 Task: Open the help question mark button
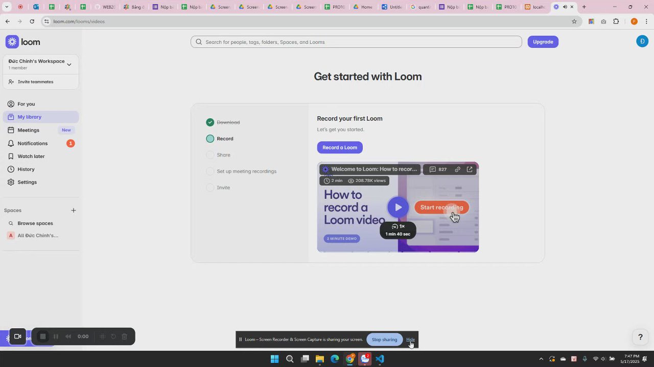640,337
